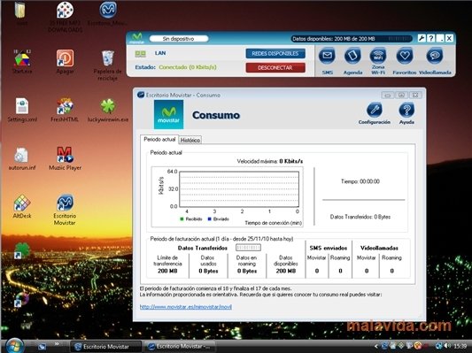Switch to Escritorio Movistar taskbar item
472x353 pixels.
[x=105, y=347]
